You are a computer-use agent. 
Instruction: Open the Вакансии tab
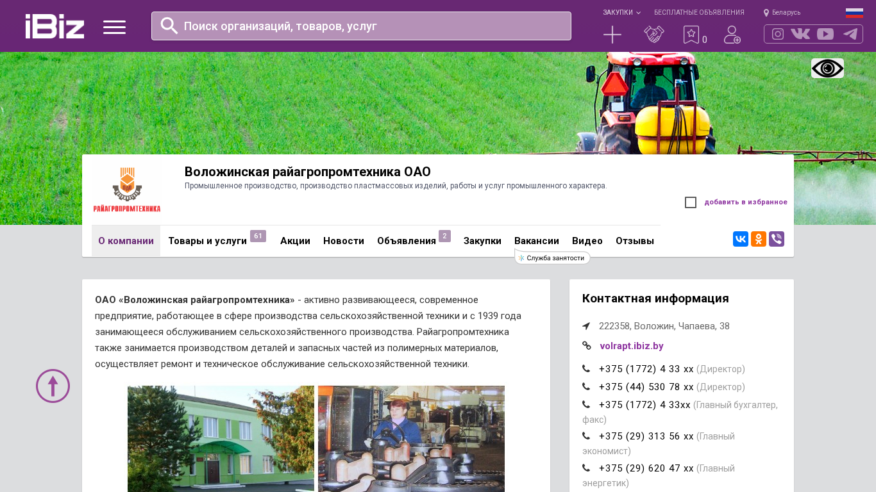537,241
